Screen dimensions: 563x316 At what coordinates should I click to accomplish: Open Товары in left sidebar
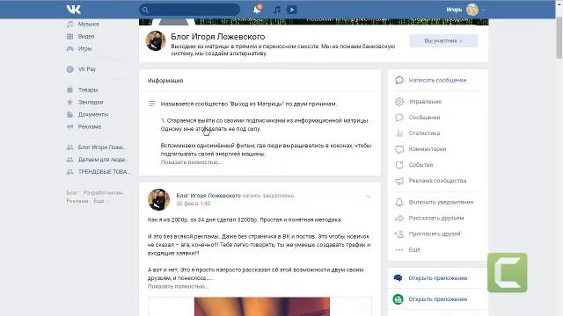[88, 90]
